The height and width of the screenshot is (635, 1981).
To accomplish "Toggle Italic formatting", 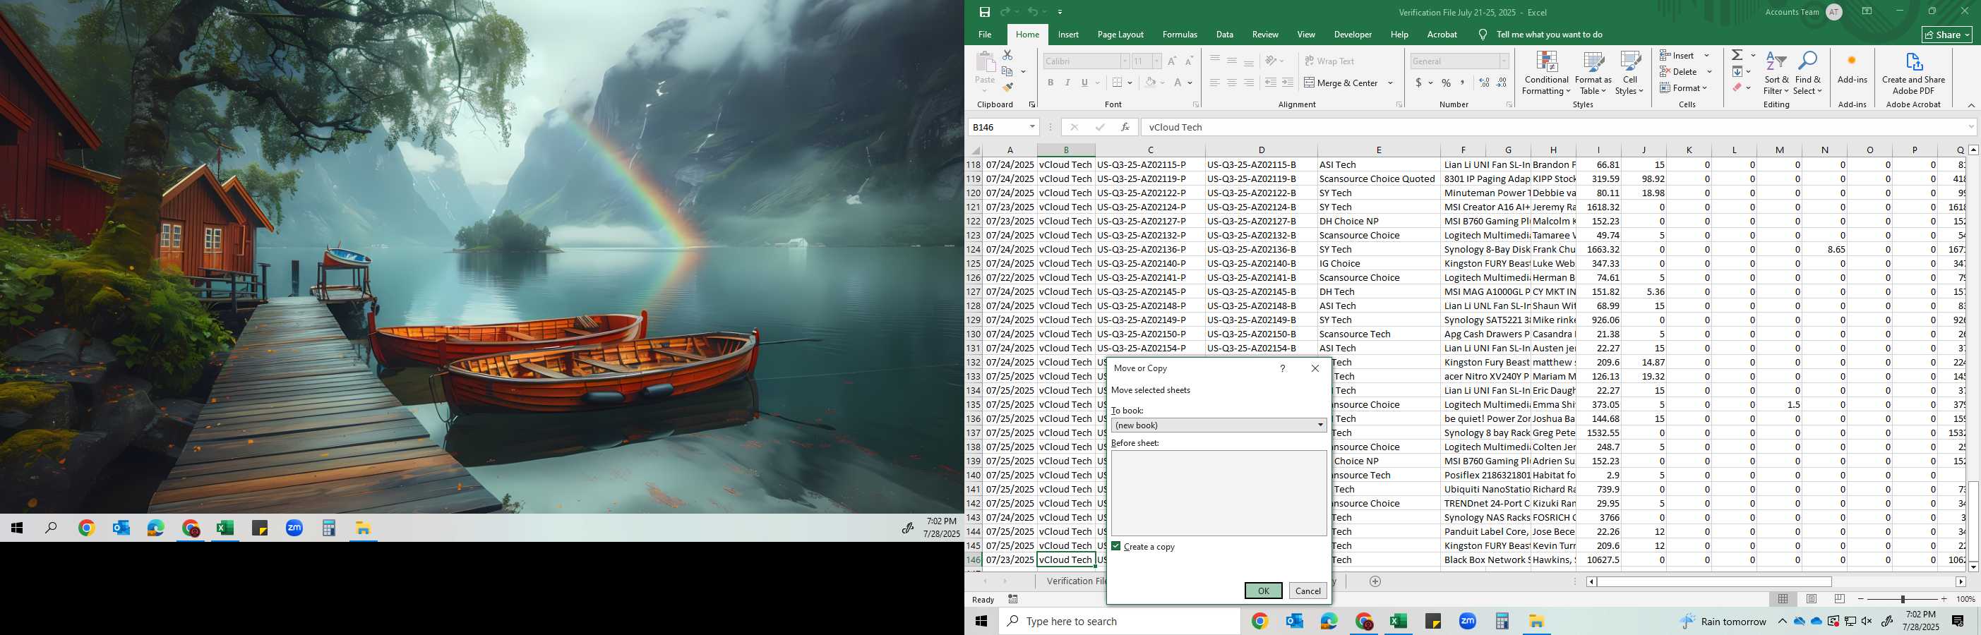I will coord(1067,83).
